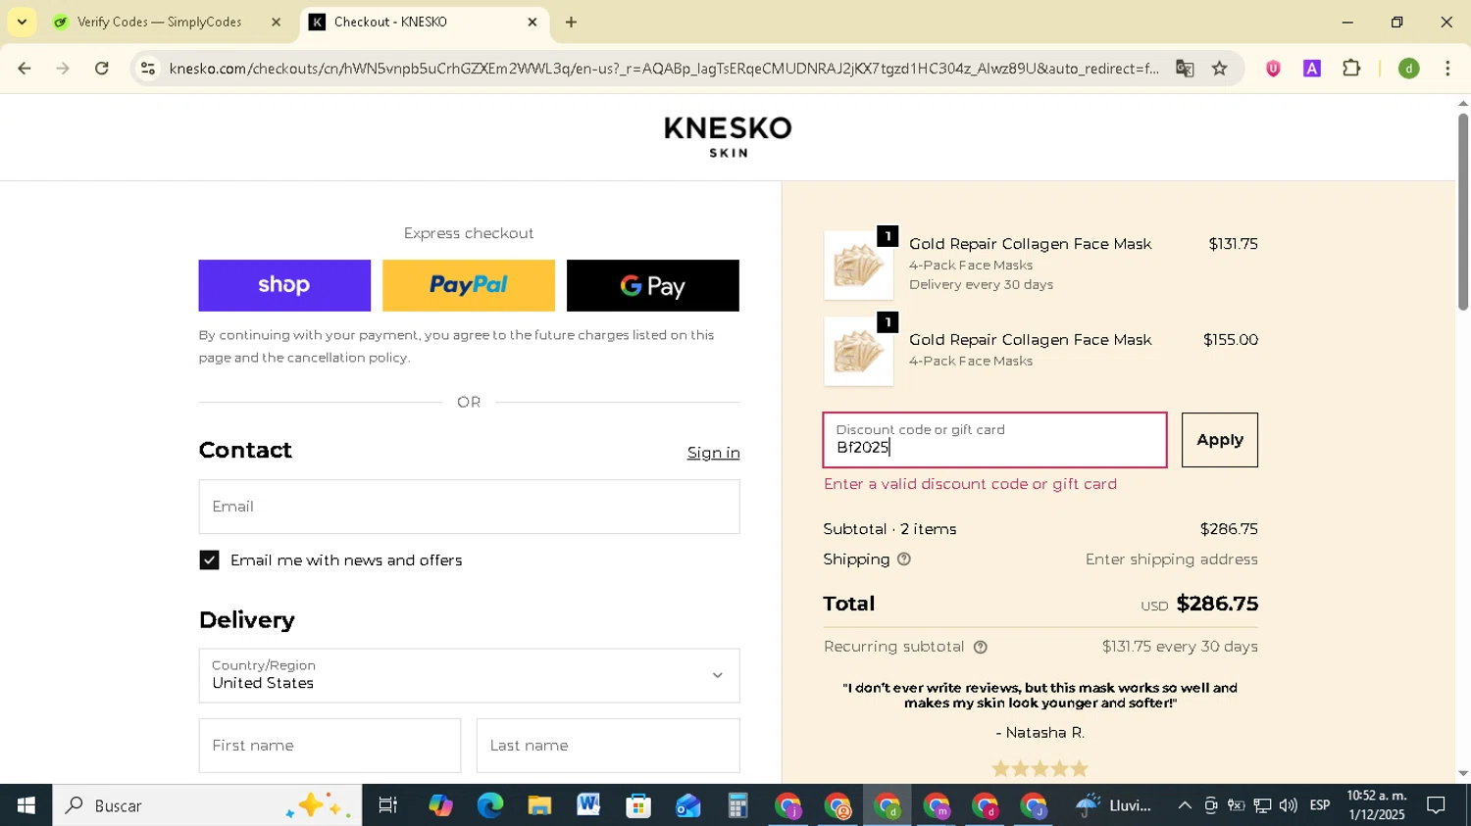This screenshot has width=1471, height=826.
Task: Open Chrome's three-dot menu
Action: click(1447, 69)
